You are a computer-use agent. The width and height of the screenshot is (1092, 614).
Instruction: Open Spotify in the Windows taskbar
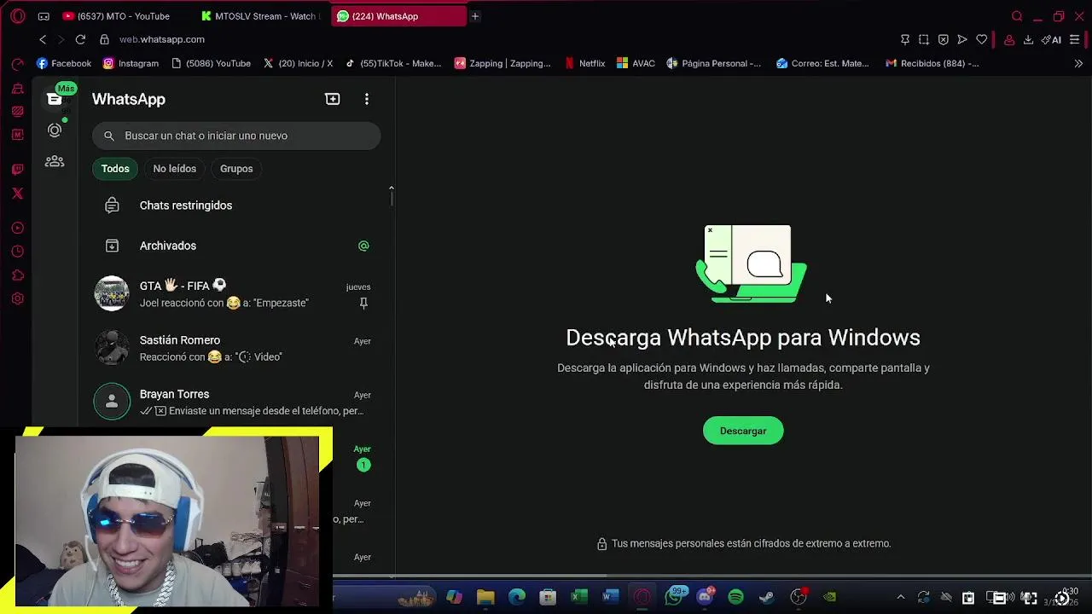pyautogui.click(x=735, y=597)
